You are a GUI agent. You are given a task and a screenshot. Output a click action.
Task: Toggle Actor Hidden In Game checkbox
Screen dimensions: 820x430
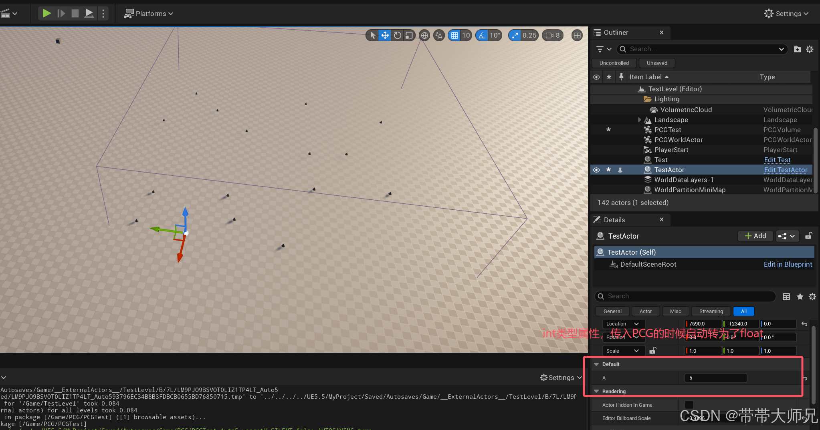pyautogui.click(x=689, y=405)
